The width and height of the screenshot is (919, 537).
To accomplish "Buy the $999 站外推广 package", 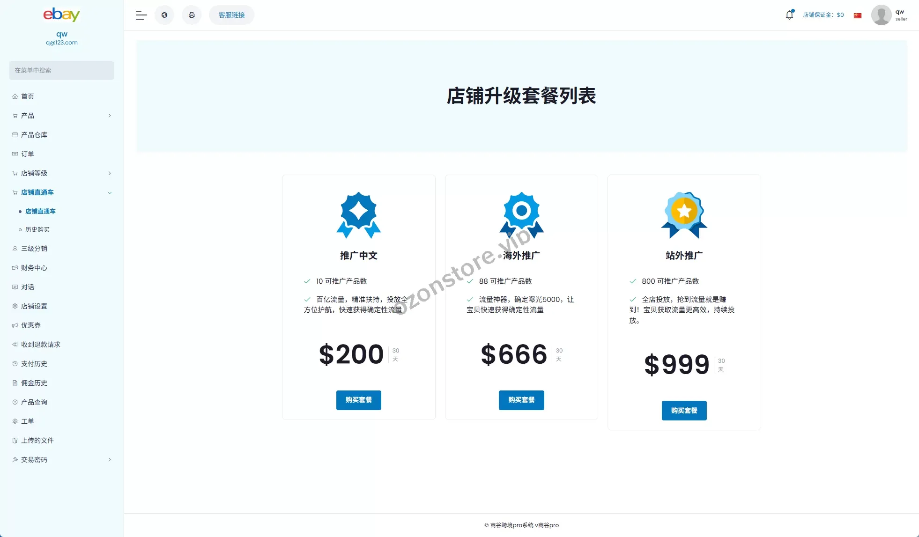I will [684, 411].
